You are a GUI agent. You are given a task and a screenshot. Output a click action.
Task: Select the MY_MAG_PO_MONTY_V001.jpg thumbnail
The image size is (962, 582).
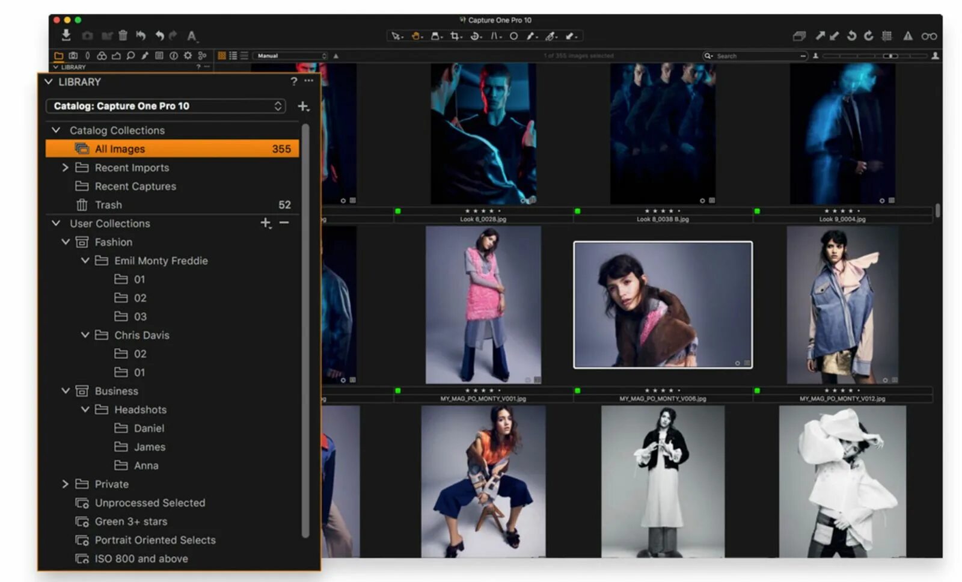[x=483, y=305]
